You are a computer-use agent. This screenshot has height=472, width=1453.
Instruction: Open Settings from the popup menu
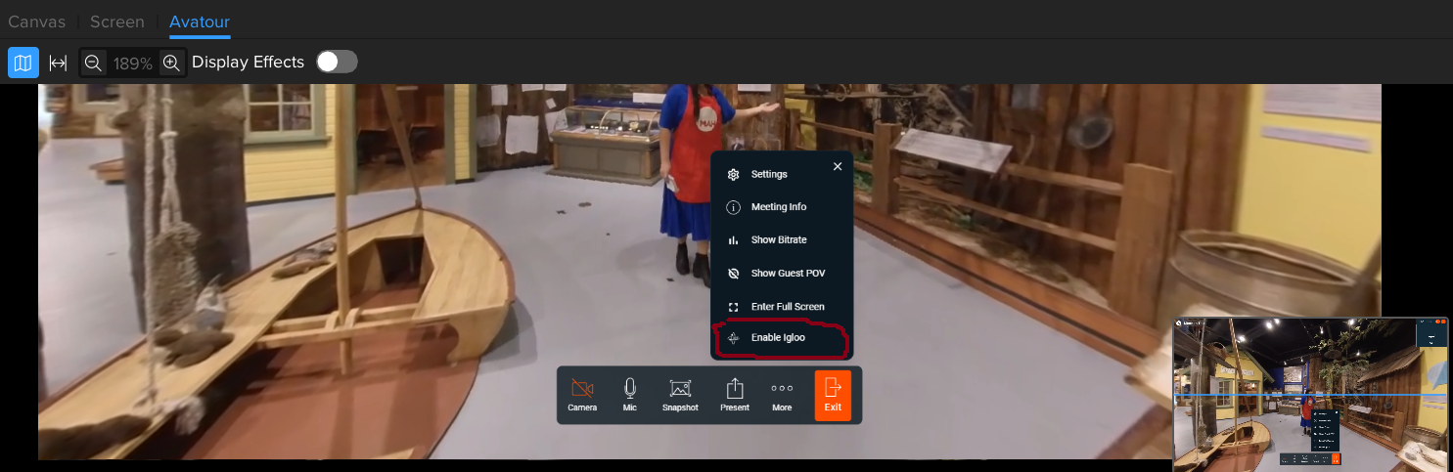coord(768,174)
